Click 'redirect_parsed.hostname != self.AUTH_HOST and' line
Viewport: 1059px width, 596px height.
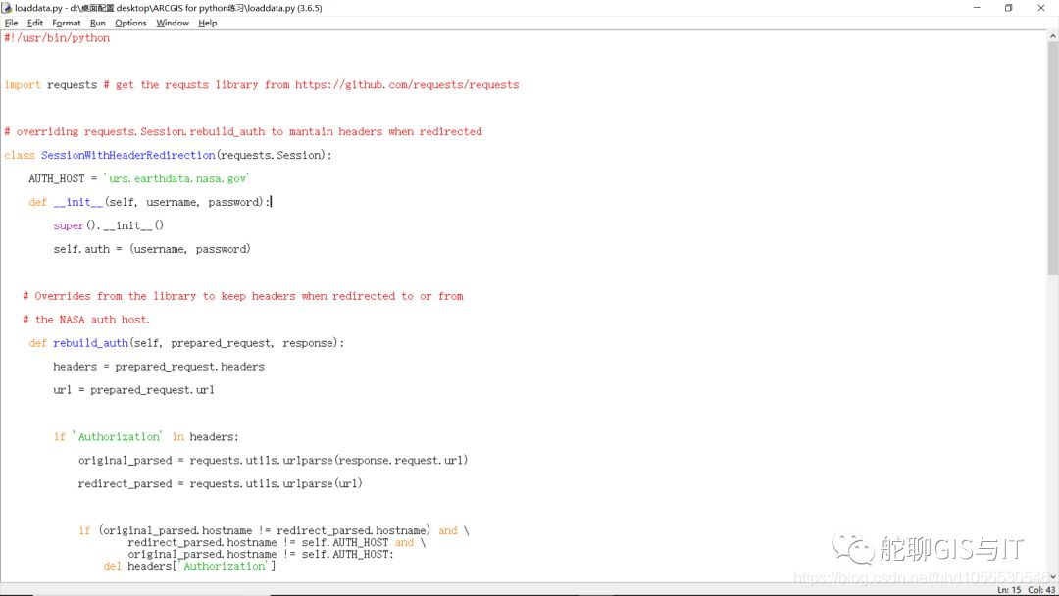(277, 543)
